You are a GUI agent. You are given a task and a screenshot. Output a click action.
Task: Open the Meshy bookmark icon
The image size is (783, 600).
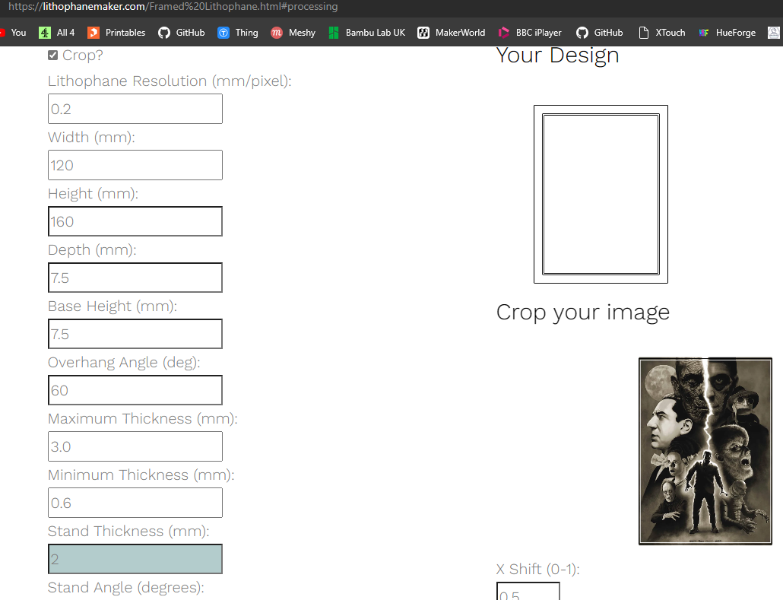click(277, 33)
